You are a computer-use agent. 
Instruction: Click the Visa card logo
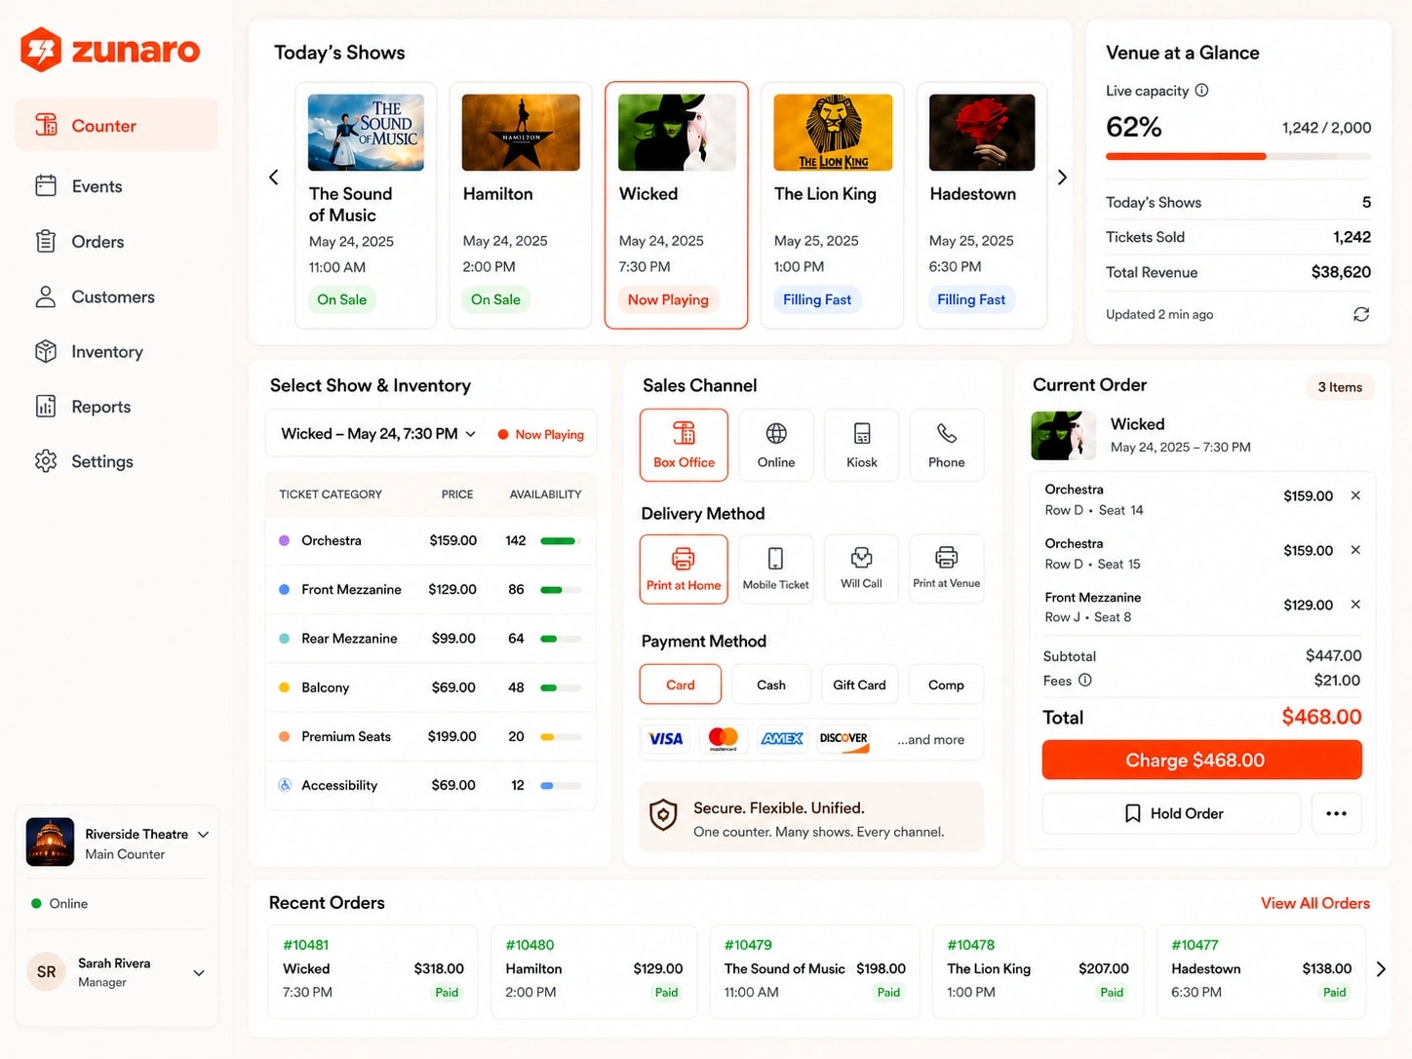click(666, 739)
